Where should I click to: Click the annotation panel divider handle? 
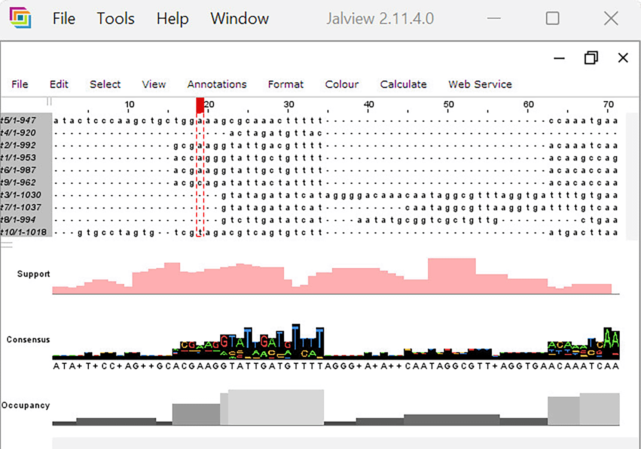point(7,245)
